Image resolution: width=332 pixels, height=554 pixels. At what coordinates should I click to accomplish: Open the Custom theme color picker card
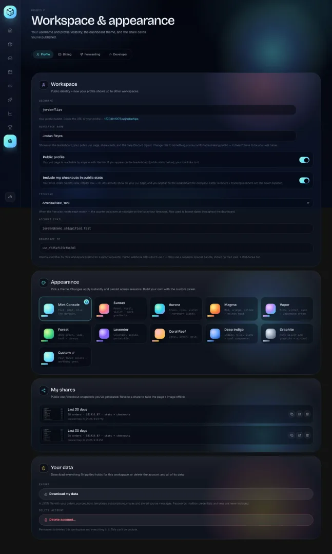(65, 357)
